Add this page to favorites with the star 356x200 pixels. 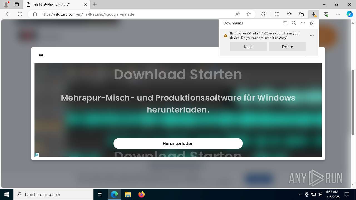(x=249, y=14)
